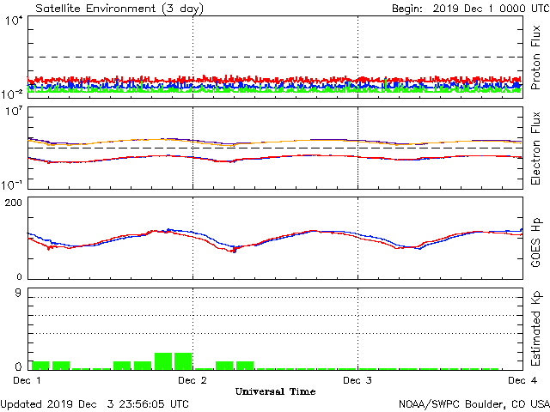The width and height of the screenshot is (550, 412).
Task: Click the 'Dec 3' date label
Action: pyautogui.click(x=357, y=380)
